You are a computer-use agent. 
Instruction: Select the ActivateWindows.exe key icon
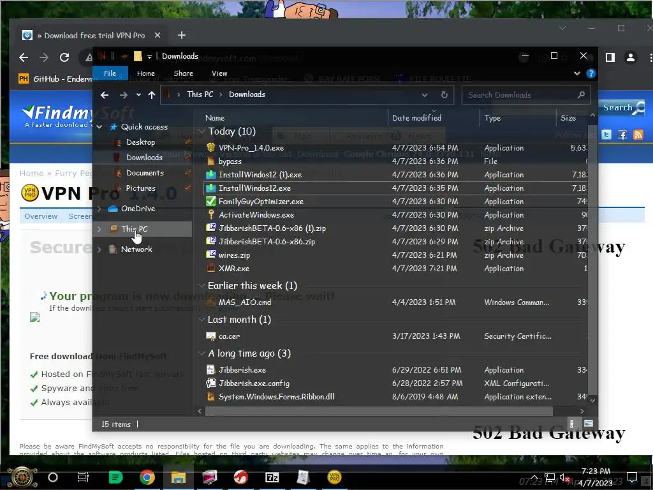pos(211,214)
